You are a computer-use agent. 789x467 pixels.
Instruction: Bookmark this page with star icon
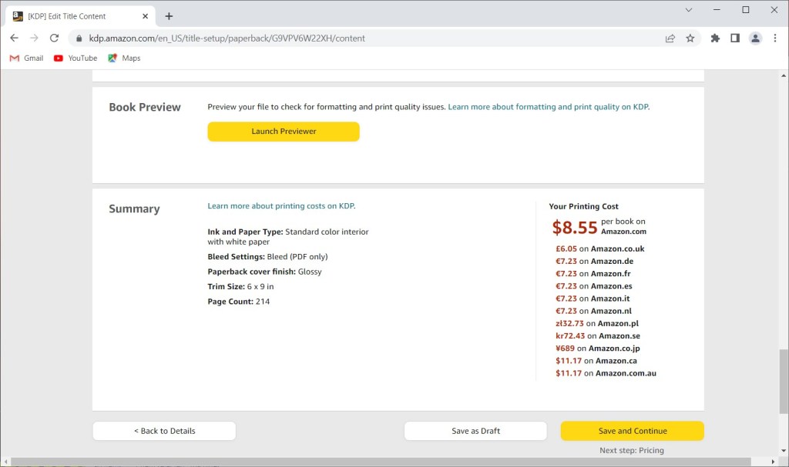coord(690,38)
